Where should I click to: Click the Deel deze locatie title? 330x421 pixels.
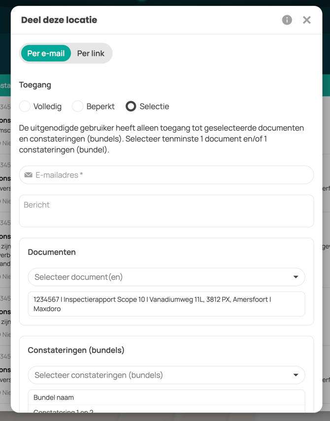point(59,20)
